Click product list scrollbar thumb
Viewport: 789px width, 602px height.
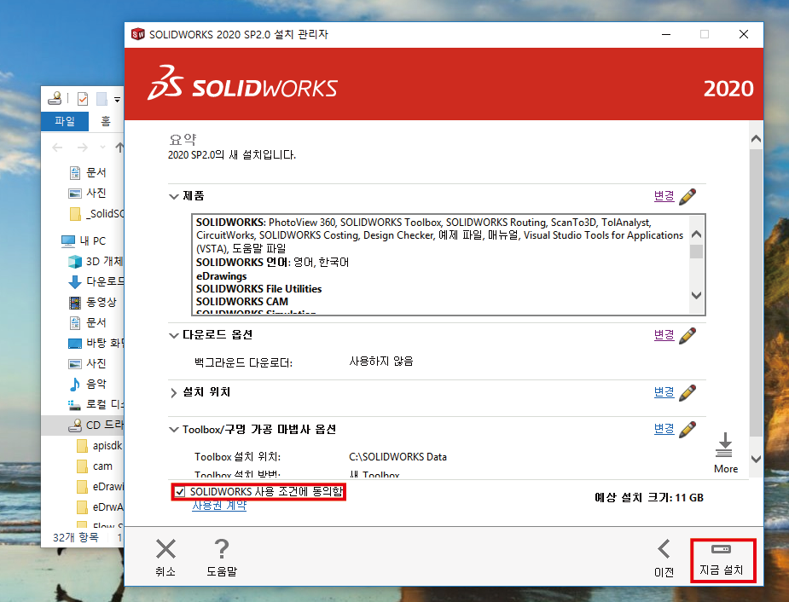click(696, 252)
